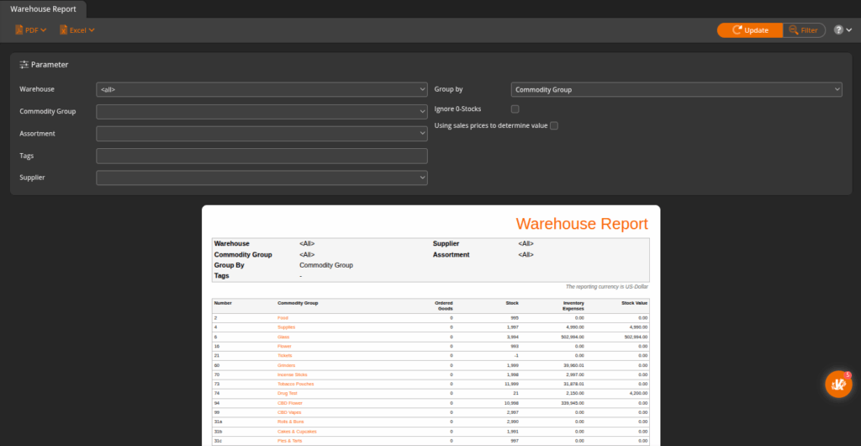Open the orange floating chat widget
Image resolution: width=861 pixels, height=446 pixels.
pos(838,384)
